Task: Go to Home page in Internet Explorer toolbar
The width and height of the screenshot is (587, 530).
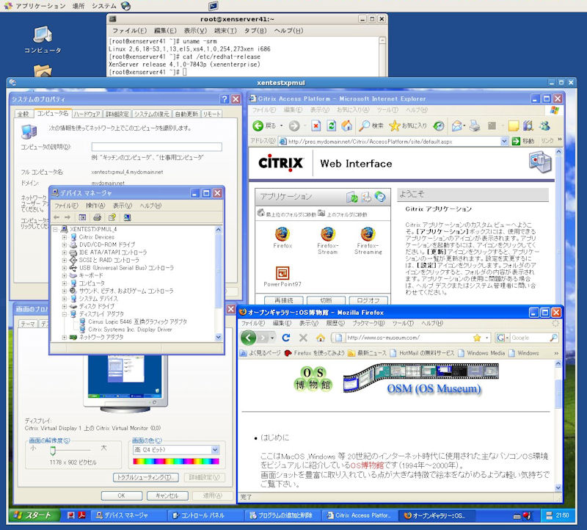Action: point(346,126)
